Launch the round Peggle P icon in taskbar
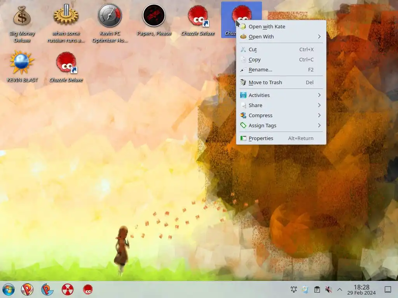The image size is (398, 298). (x=27, y=289)
